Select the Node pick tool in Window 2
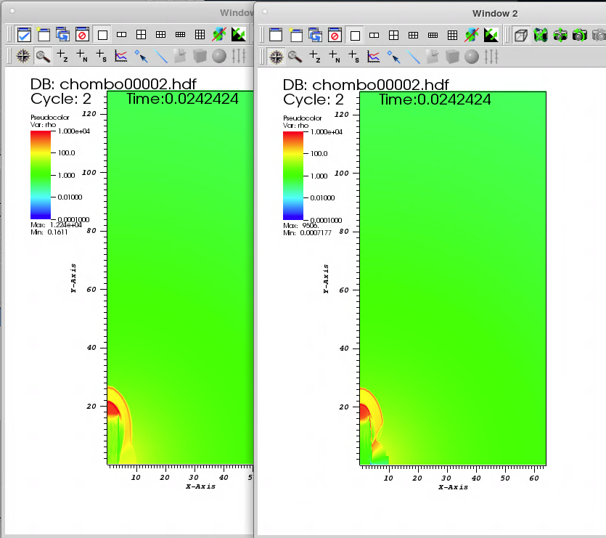606x538 pixels. point(335,57)
